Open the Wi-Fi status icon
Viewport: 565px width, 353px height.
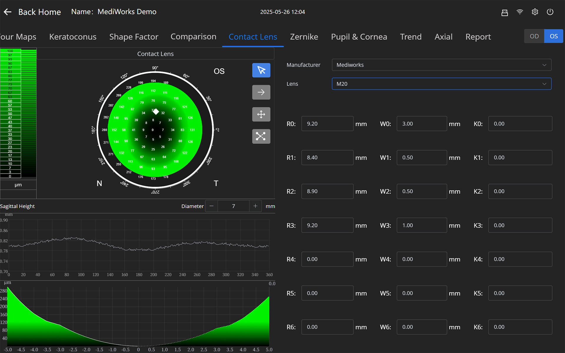pos(520,12)
